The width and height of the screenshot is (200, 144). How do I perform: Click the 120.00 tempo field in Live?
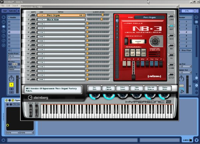point(12,11)
